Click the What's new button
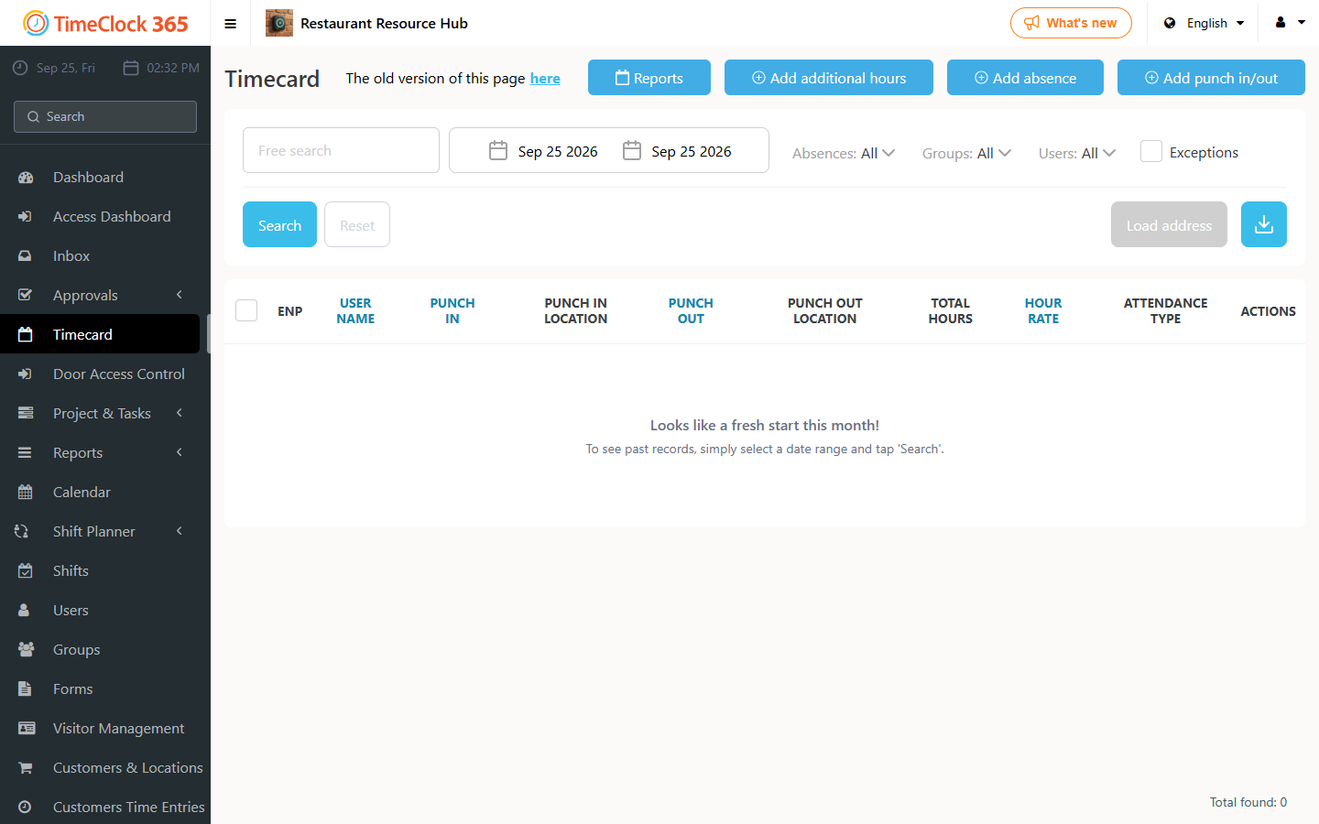 tap(1071, 23)
